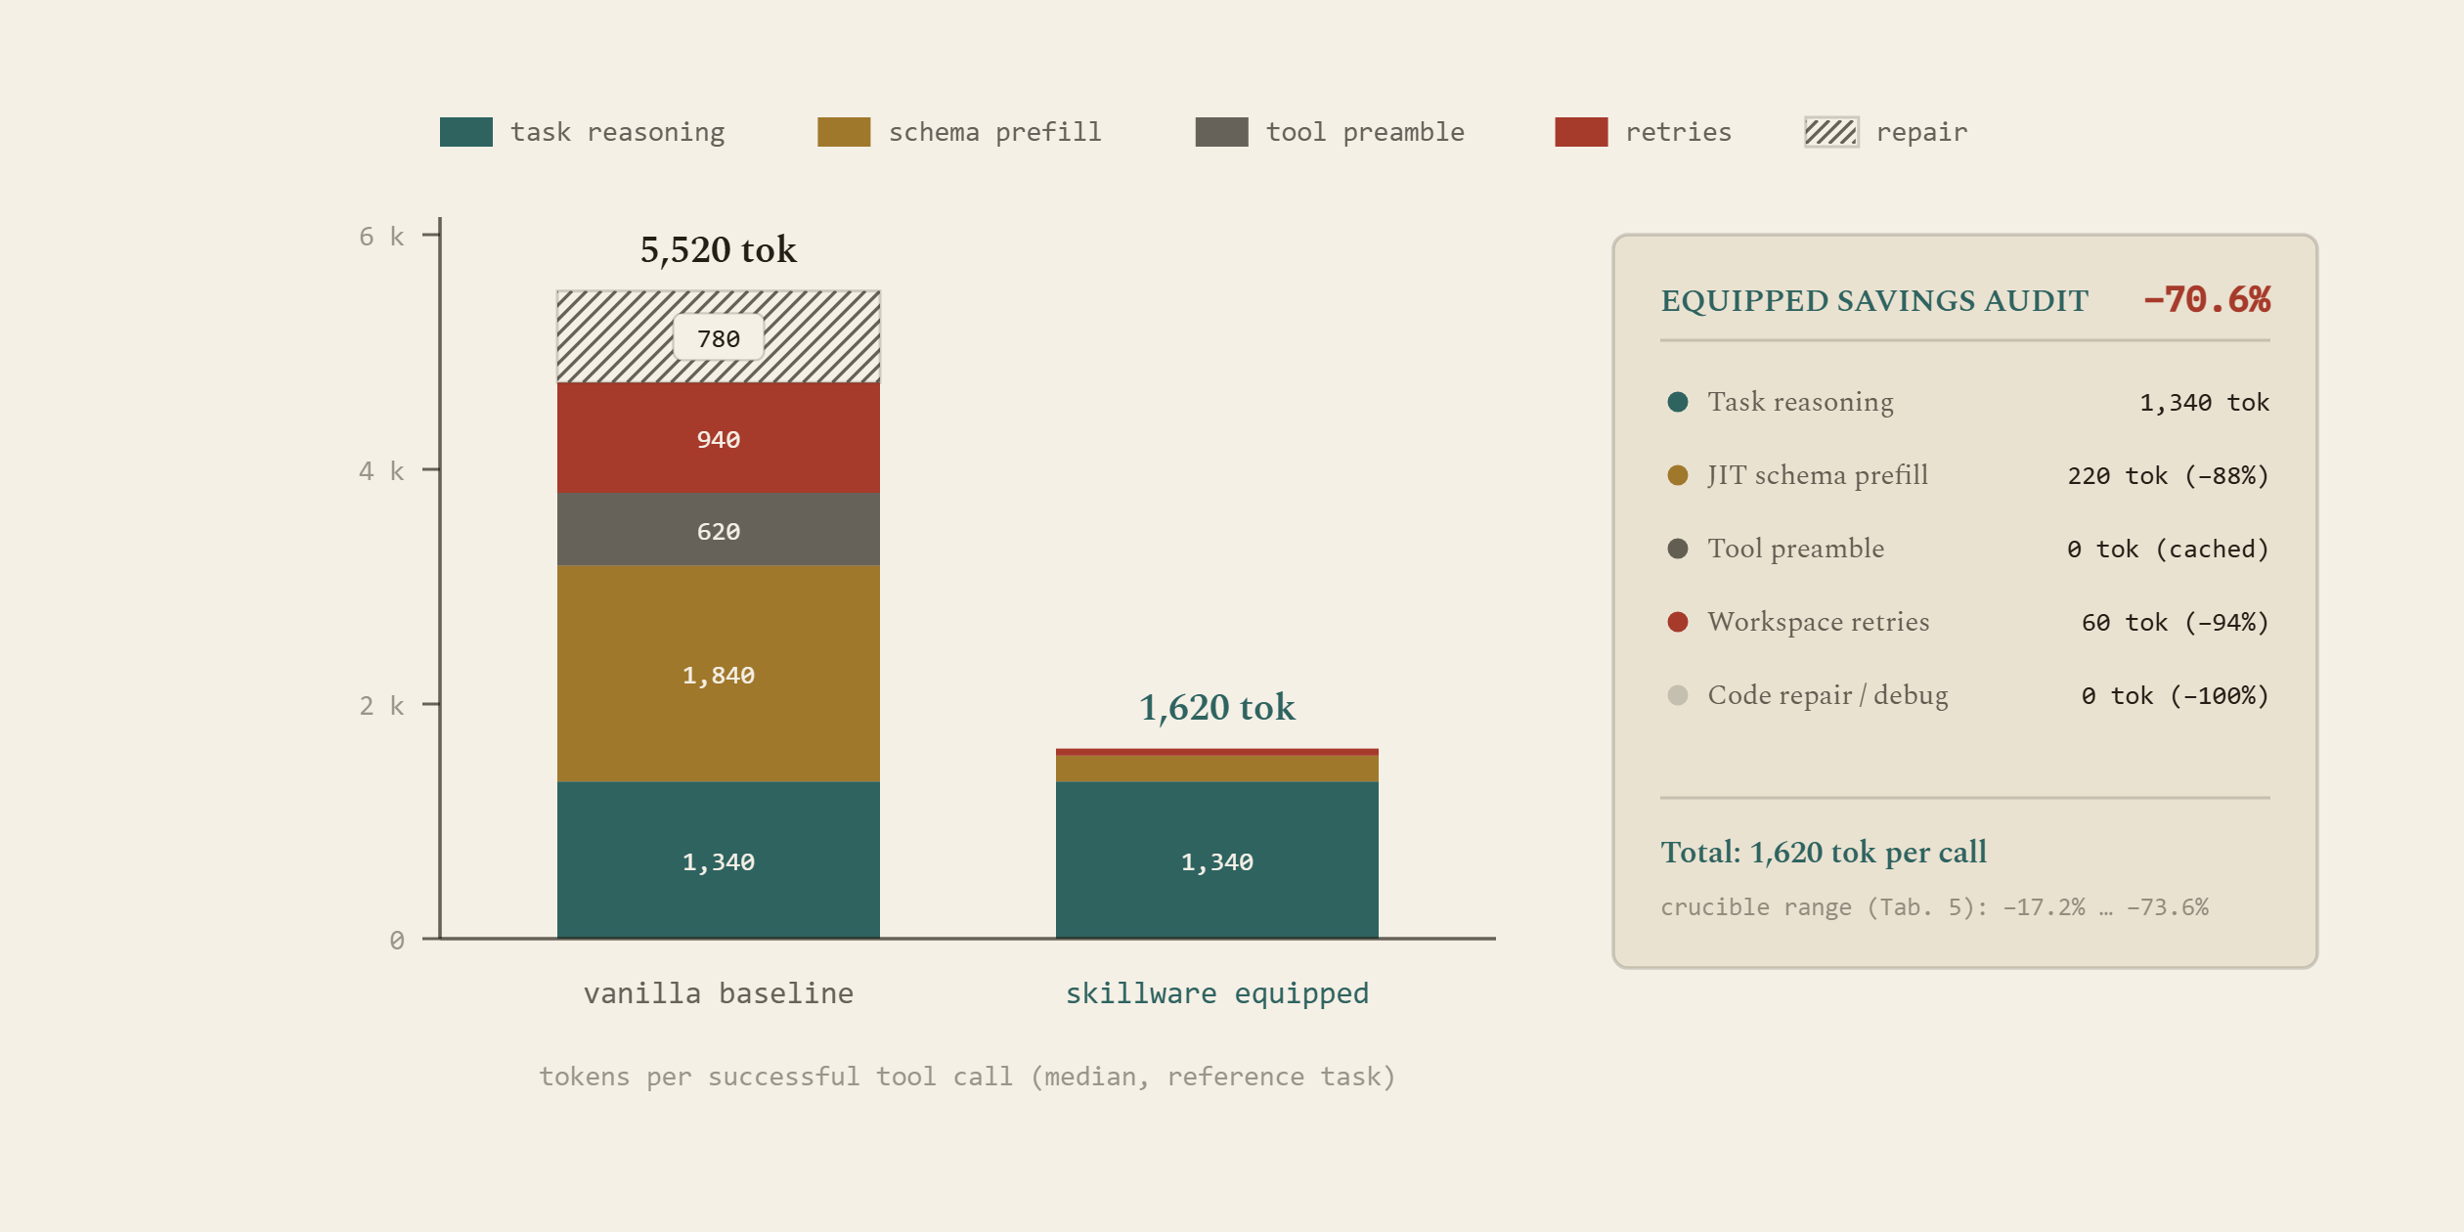
Task: Click the 'skillware equipped' axis label
Action: tap(1217, 993)
